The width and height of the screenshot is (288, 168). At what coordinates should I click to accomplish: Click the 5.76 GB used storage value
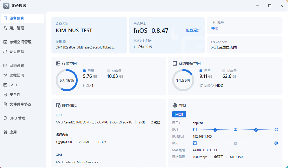tap(90, 76)
